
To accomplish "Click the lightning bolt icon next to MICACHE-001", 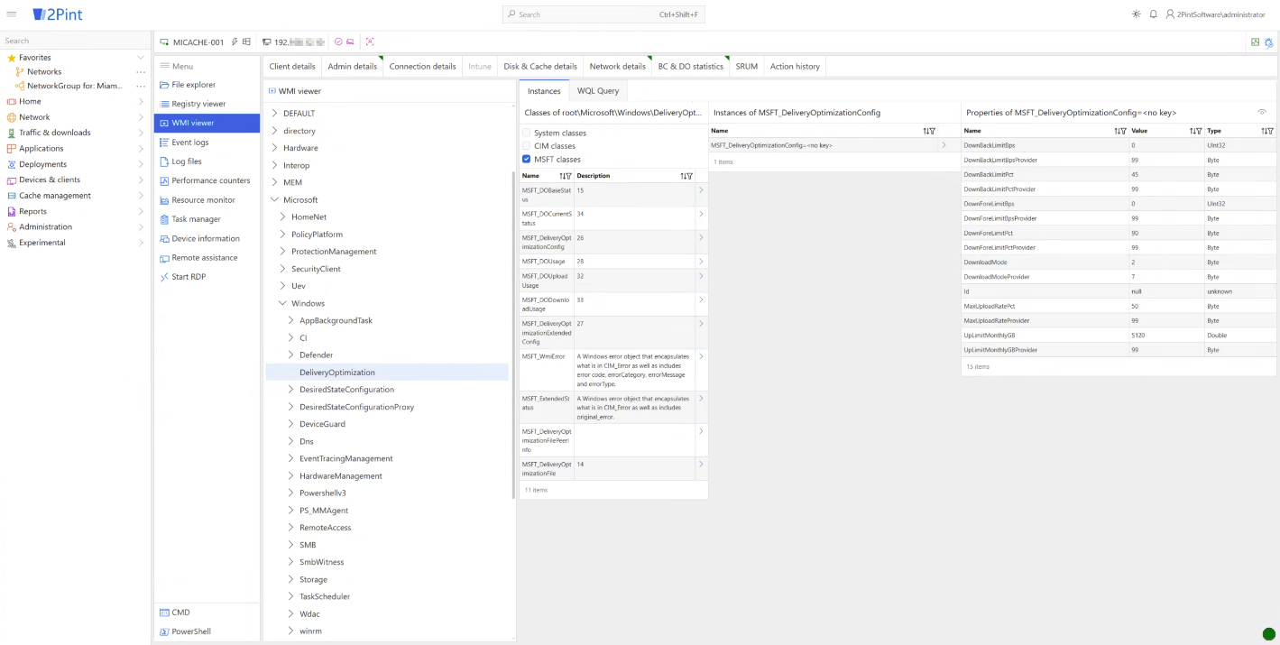I will [x=235, y=41].
